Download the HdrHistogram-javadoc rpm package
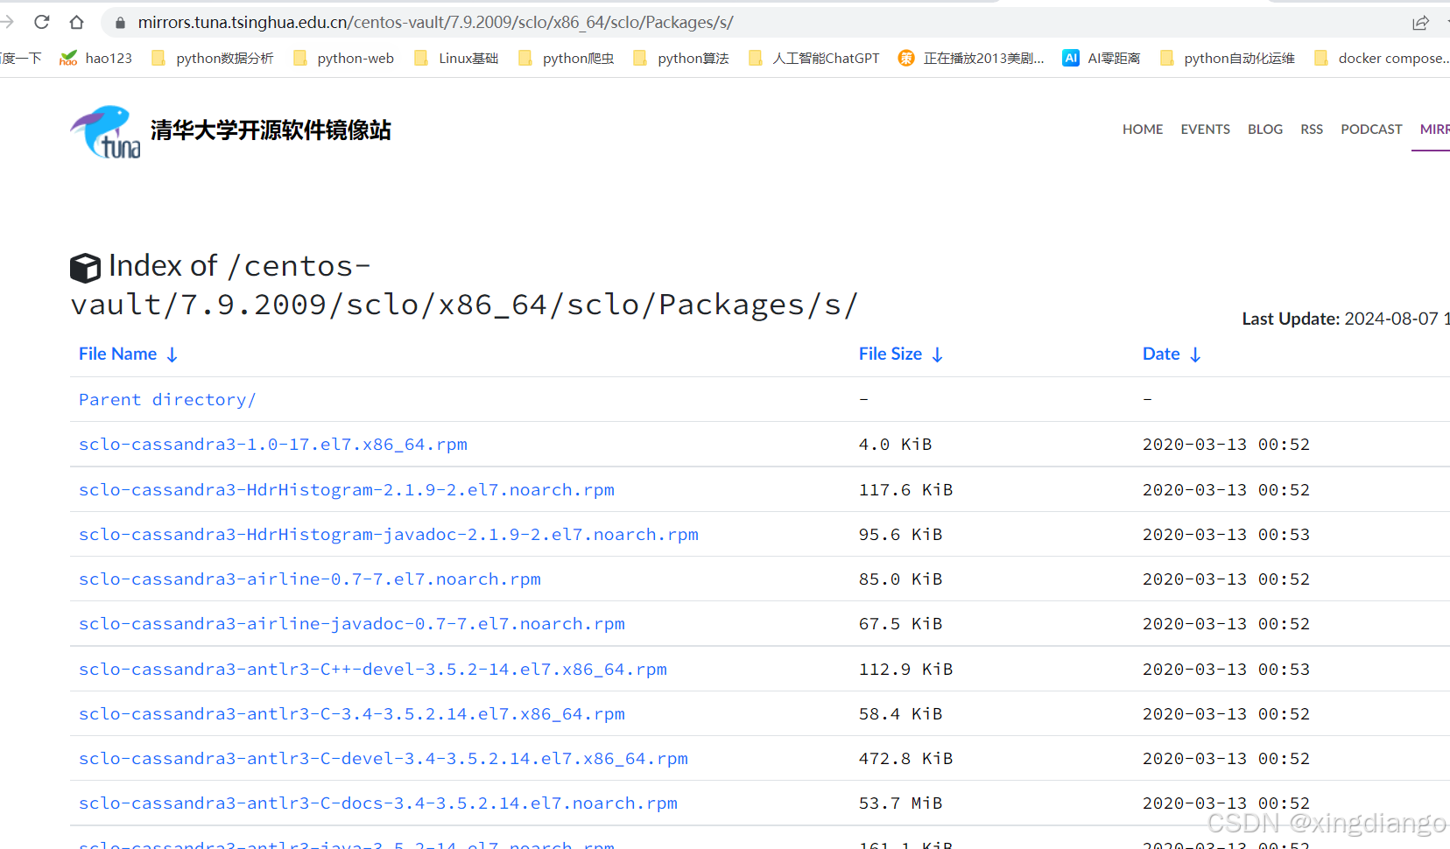Viewport: 1450px width, 849px height. coord(388,535)
